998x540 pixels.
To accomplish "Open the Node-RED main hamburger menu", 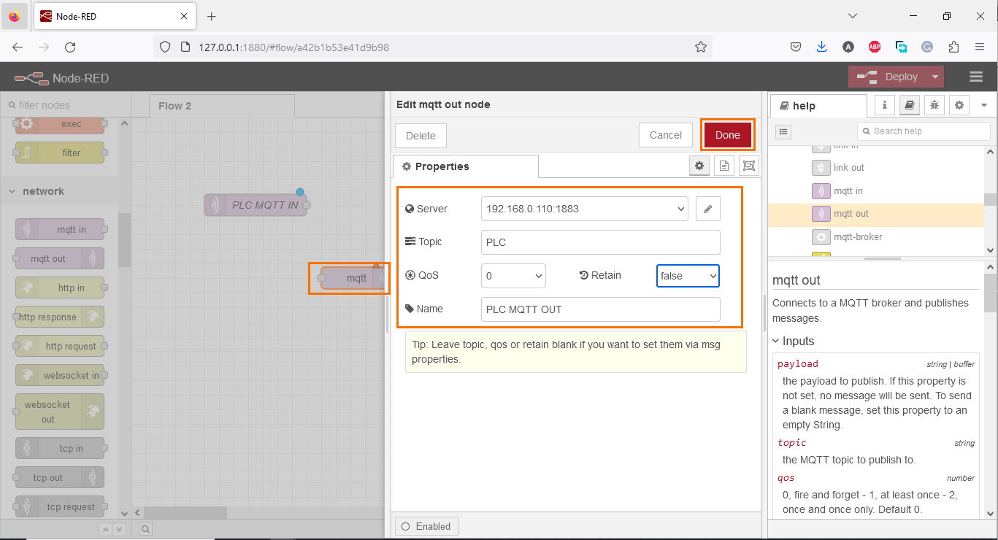I will click(x=976, y=77).
